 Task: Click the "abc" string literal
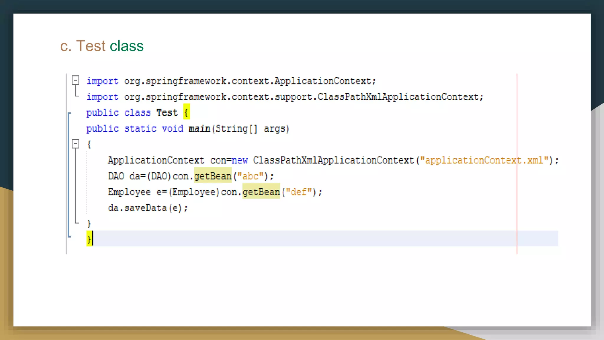point(250,176)
